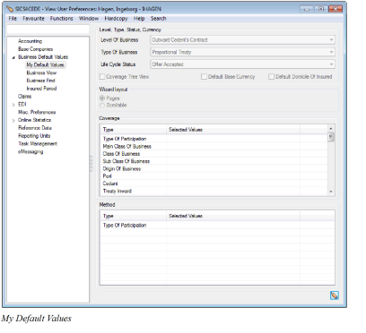Select Insured Period tree item

41,89
